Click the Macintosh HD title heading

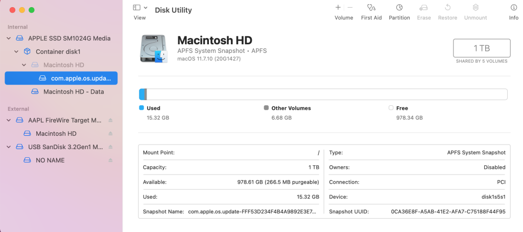(x=215, y=40)
